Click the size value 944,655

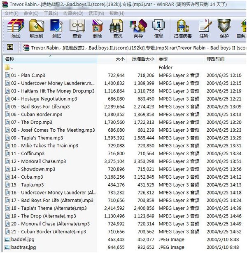[x=117, y=247]
